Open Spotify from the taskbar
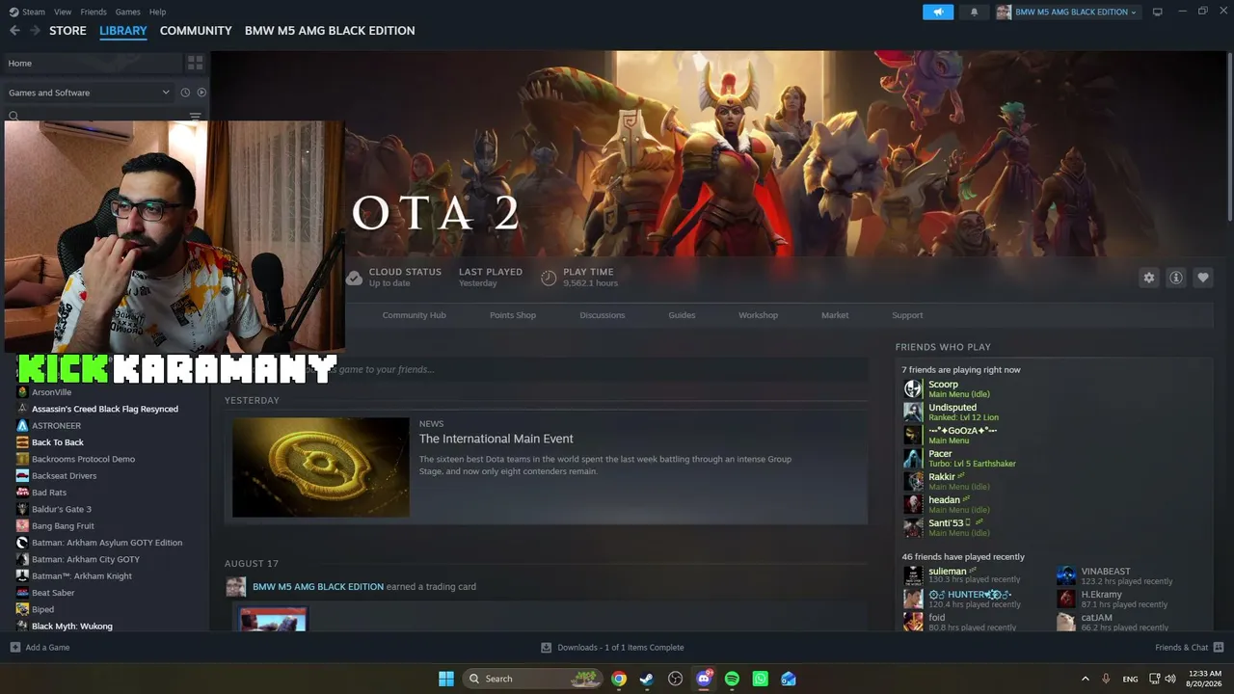Screen dimensions: 1234x694 [732, 679]
